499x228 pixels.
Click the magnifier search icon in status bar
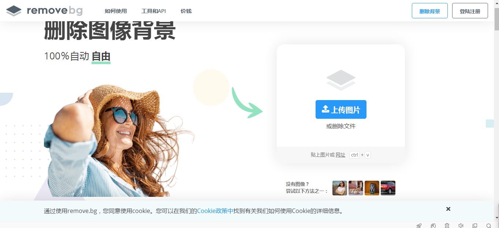(x=489, y=225)
